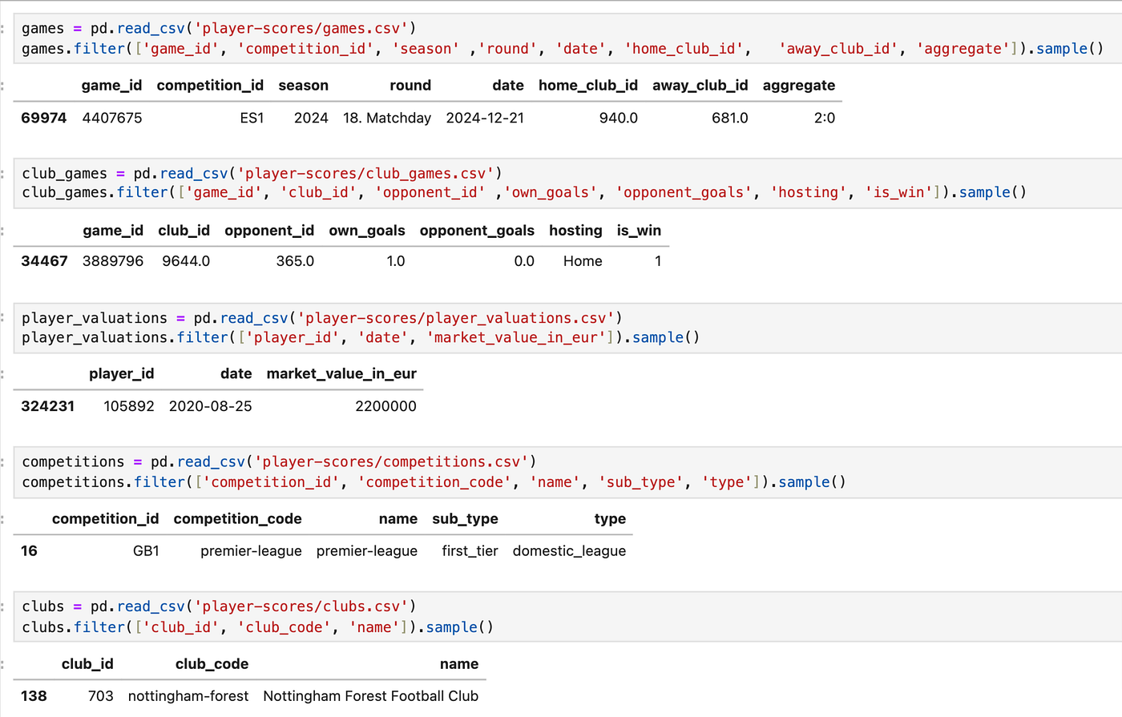Click the row index 69974

tap(44, 118)
